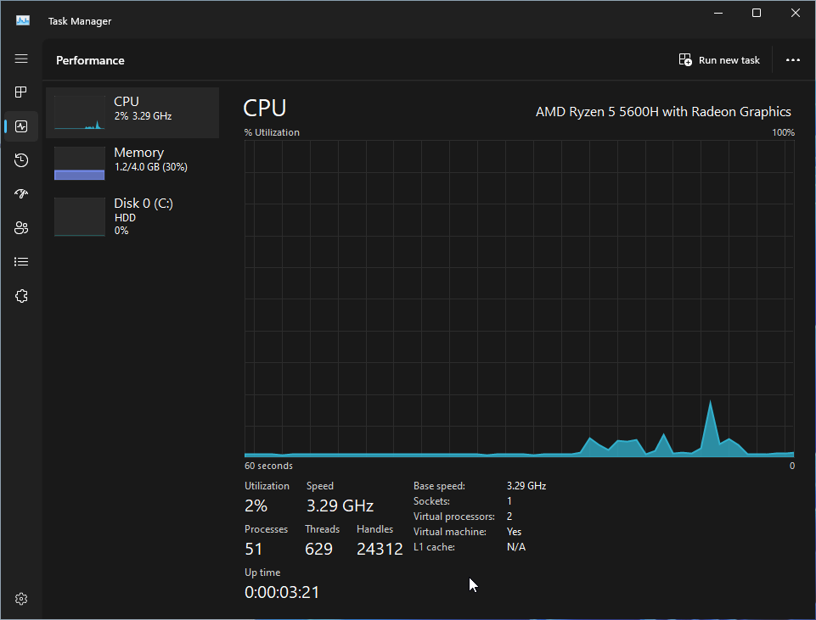
Task: Click the CPU mini graph thumbnail
Action: 80,113
